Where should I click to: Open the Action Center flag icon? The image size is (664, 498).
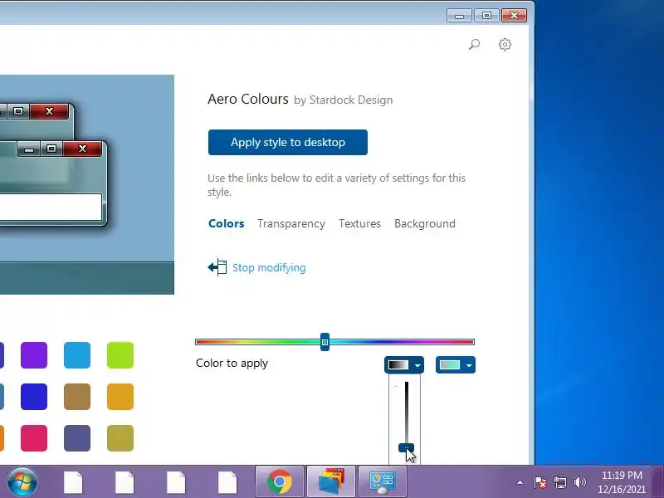pyautogui.click(x=540, y=482)
